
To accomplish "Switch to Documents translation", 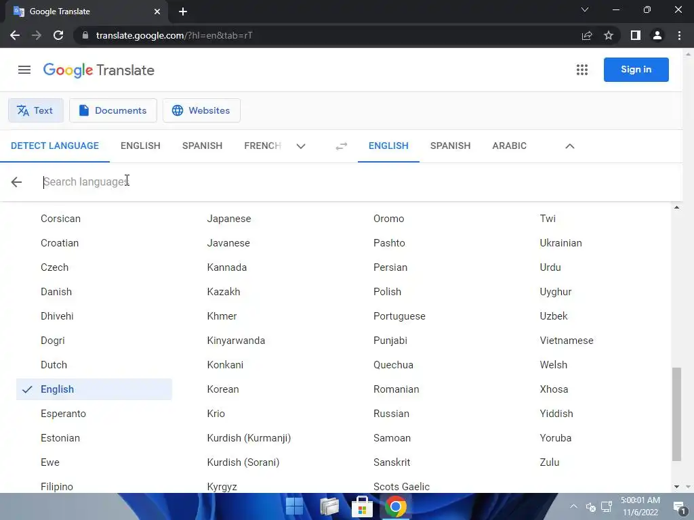I will [x=113, y=110].
